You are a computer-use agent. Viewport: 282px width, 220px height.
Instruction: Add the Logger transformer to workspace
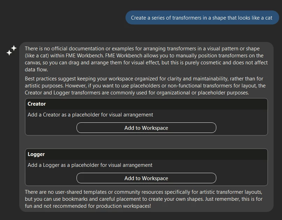(x=146, y=178)
